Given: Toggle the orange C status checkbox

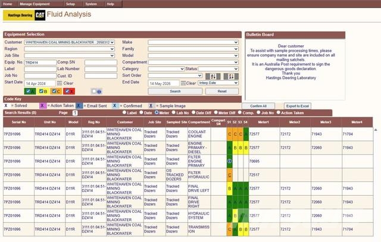Looking at the screenshot, I should 54,91.
